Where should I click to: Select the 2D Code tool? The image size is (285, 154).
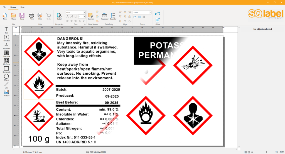pos(6,61)
